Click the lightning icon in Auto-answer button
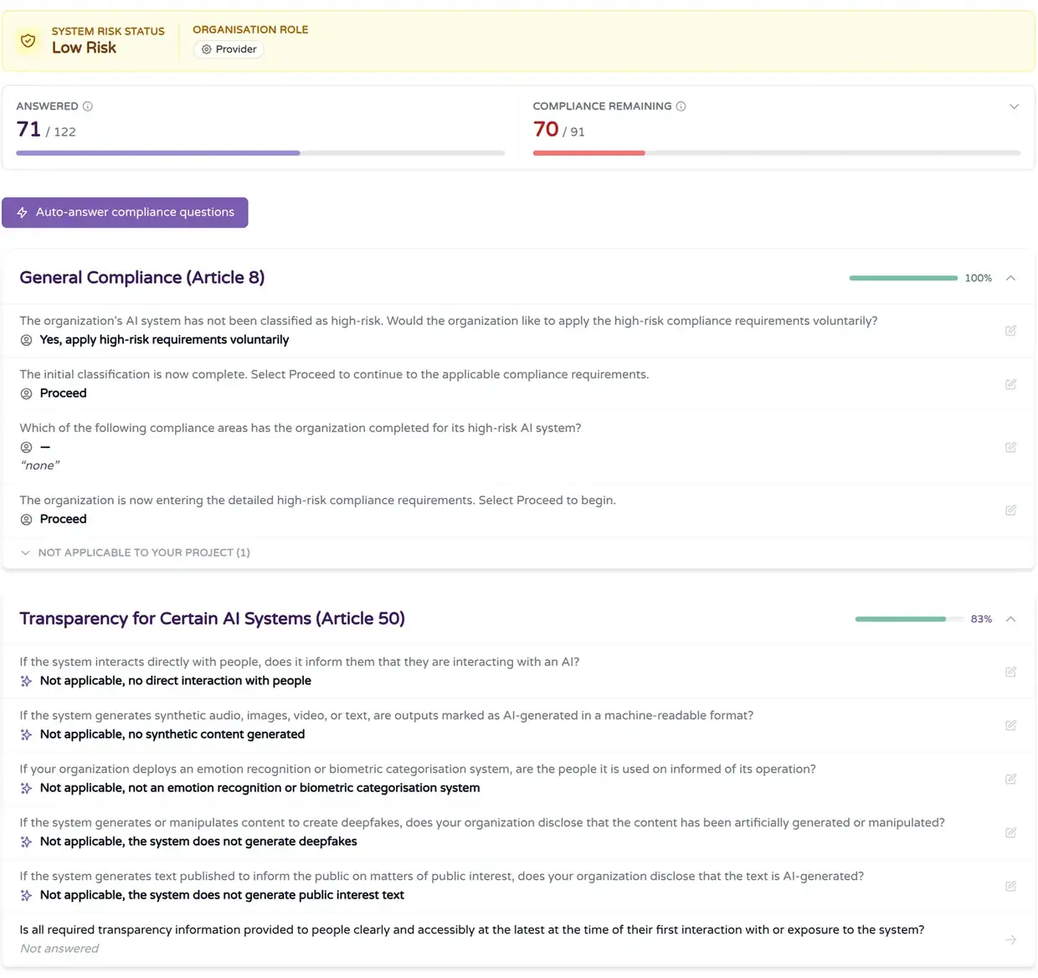Viewport: 1038px width, 978px height. coord(23,213)
